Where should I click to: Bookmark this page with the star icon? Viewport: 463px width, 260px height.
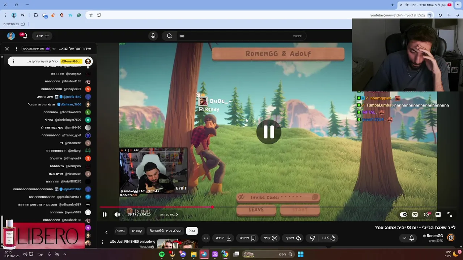point(91,15)
